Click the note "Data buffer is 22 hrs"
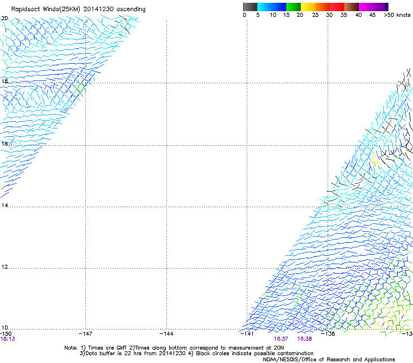The height and width of the screenshot is (363, 413). [x=114, y=354]
